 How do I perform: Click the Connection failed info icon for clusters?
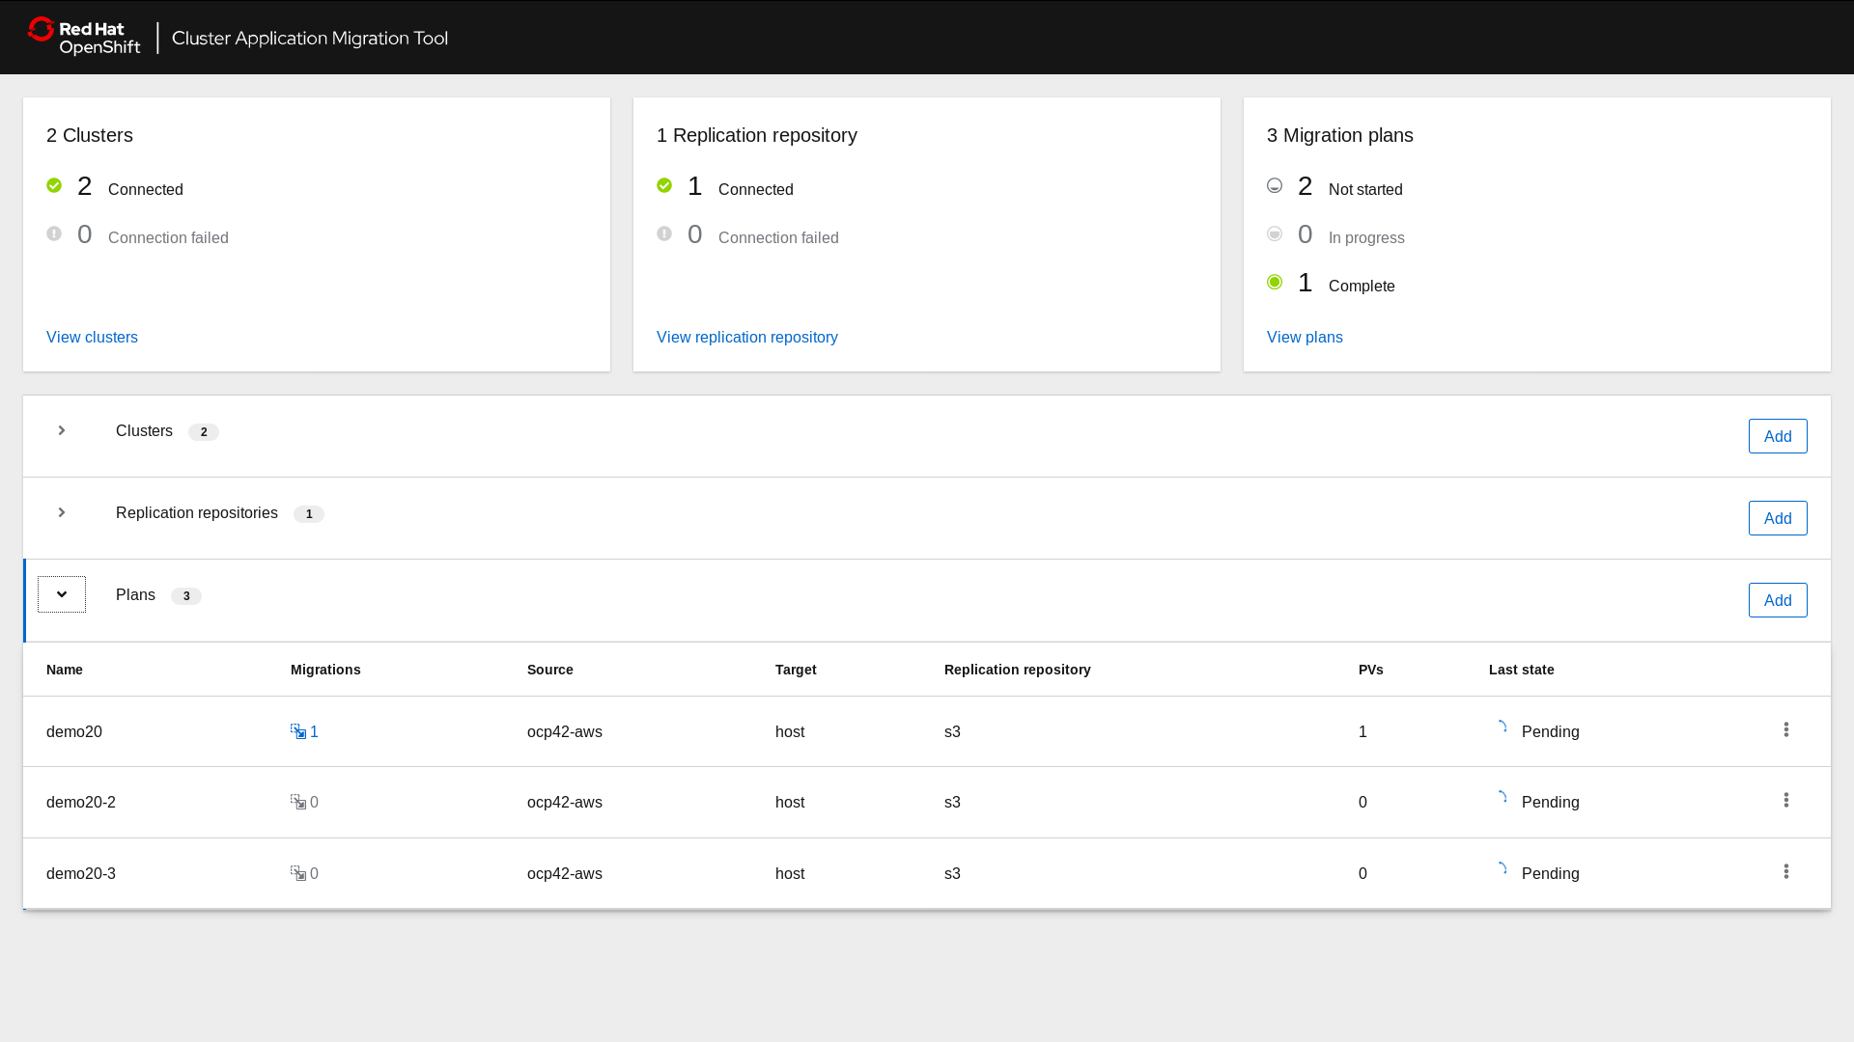(54, 233)
